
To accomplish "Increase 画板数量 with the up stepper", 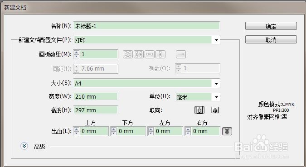I will point(77,52).
